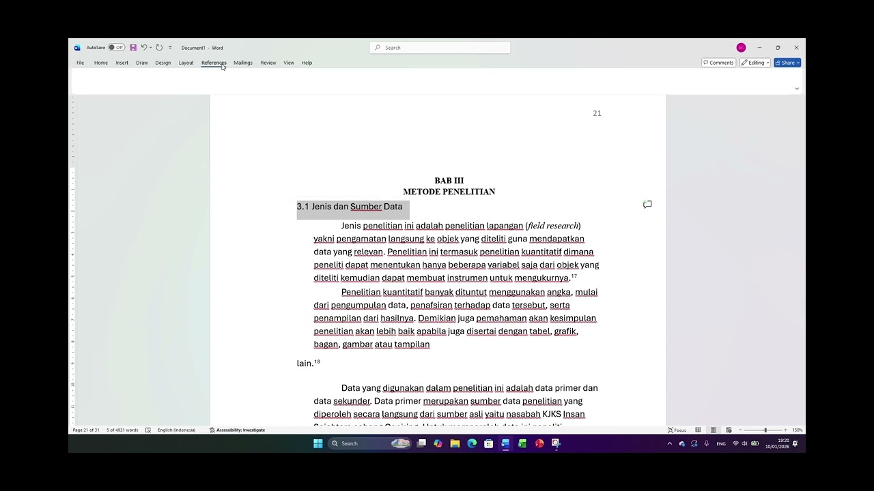Switch to Read Mode view icon
This screenshot has width=874, height=491.
pos(698,430)
